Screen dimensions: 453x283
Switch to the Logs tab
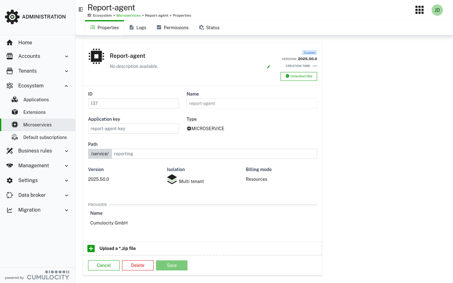[x=138, y=27]
